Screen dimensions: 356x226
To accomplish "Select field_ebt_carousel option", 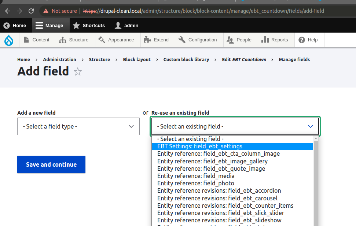I will 232,198.
